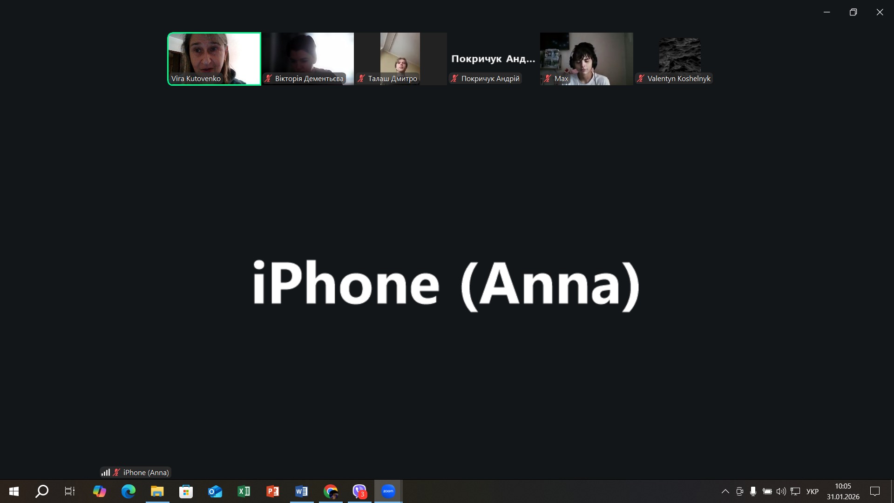
Task: Open Microsoft Store from taskbar
Action: click(186, 491)
